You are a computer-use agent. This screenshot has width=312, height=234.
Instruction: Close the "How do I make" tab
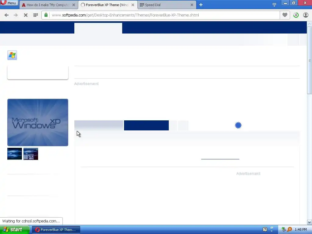(x=74, y=5)
